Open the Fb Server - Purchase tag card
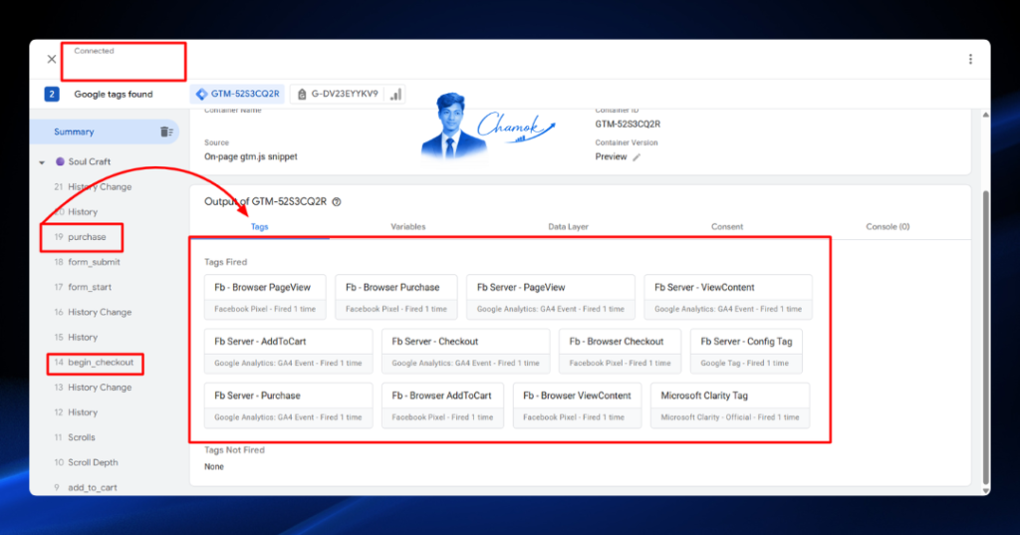 [288, 404]
